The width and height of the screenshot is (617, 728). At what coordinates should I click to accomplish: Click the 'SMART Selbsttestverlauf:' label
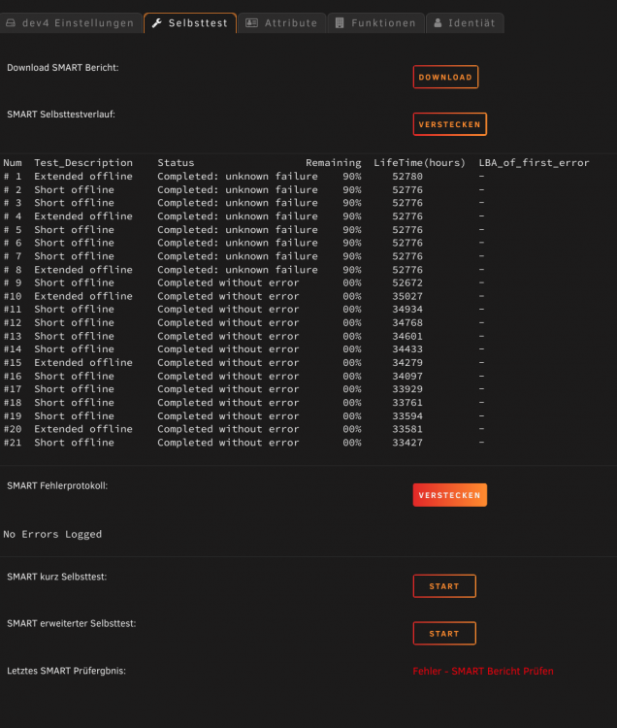(x=61, y=115)
